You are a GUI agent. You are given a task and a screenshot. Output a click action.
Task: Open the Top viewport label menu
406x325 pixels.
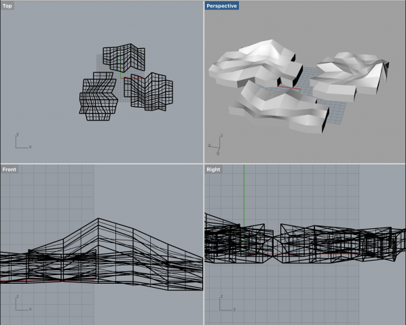7,5
